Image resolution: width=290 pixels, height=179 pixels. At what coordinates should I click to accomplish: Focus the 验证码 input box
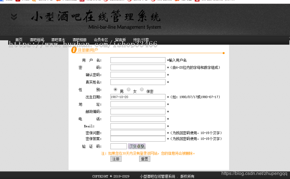tap(119, 146)
